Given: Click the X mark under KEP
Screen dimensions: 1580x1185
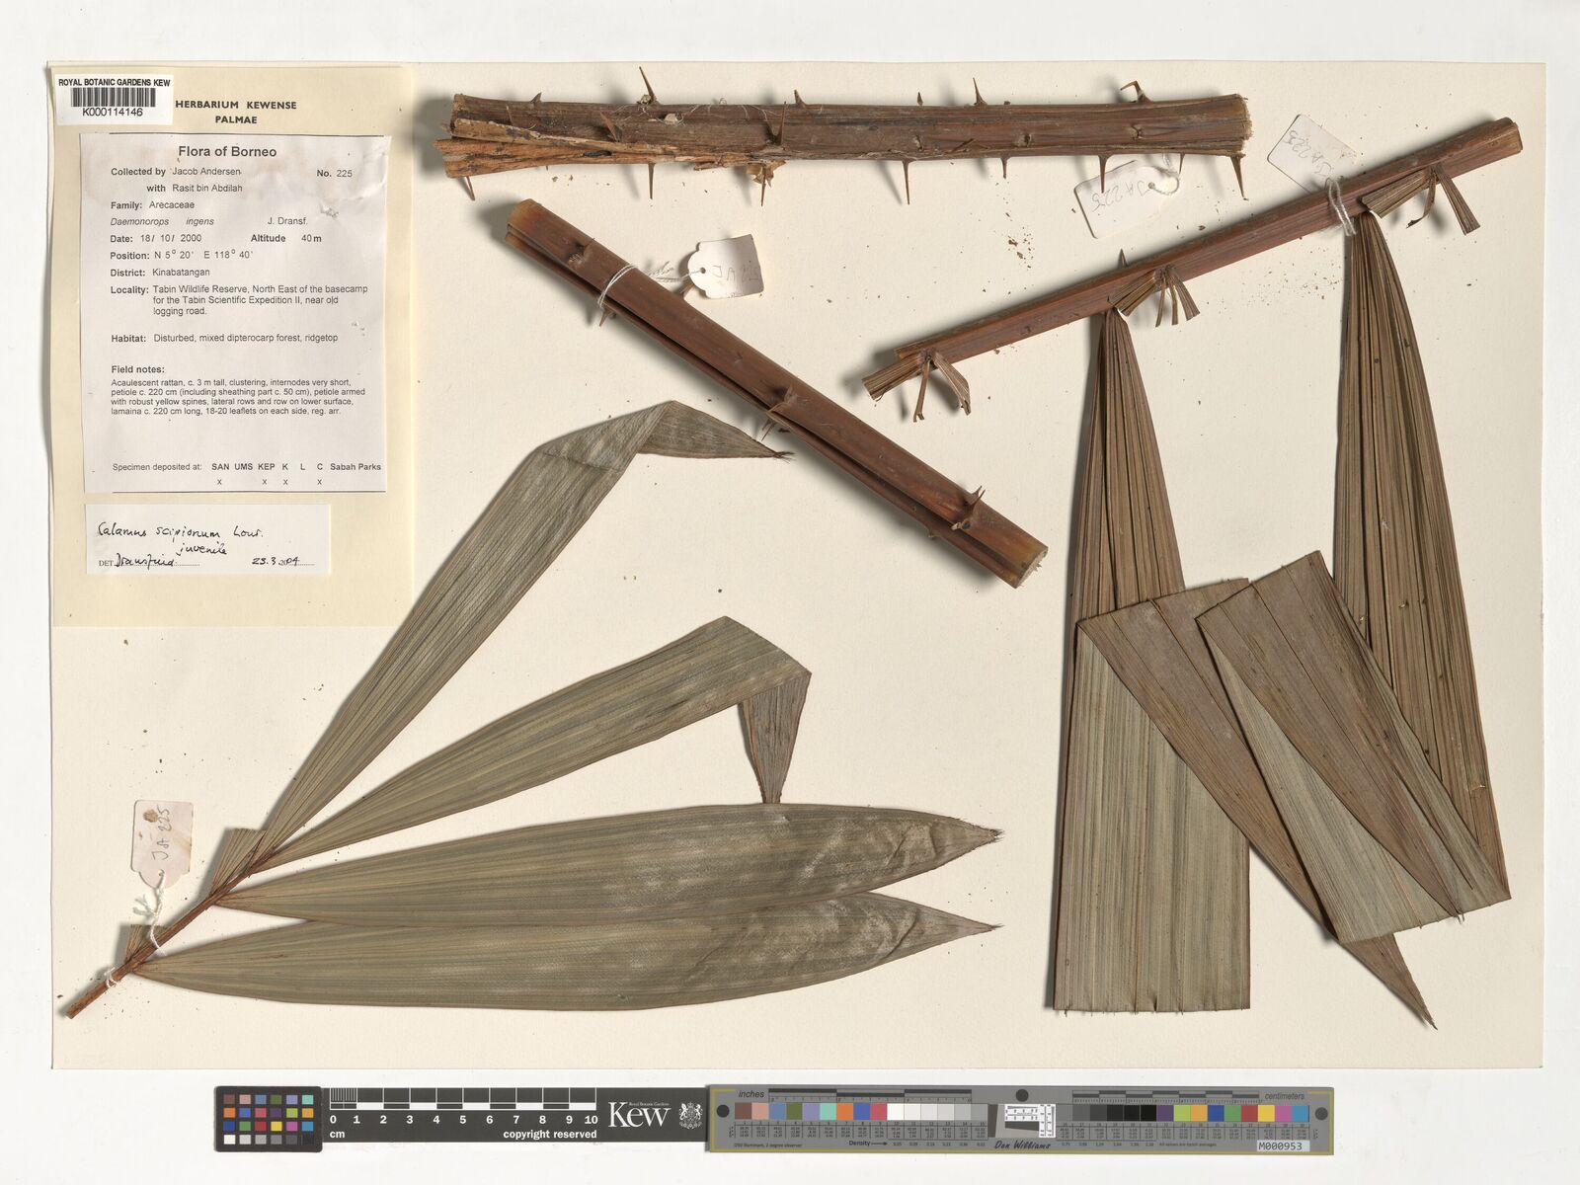Looking at the screenshot, I should (x=264, y=482).
